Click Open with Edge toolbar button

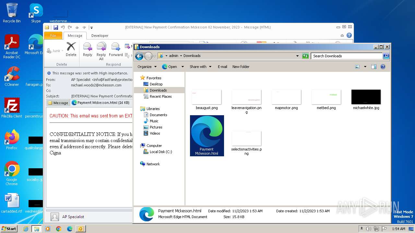[170, 67]
